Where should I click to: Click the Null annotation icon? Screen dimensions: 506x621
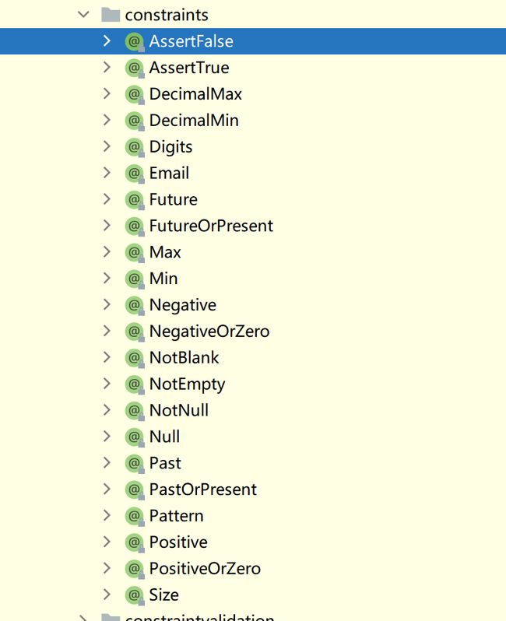pos(135,437)
